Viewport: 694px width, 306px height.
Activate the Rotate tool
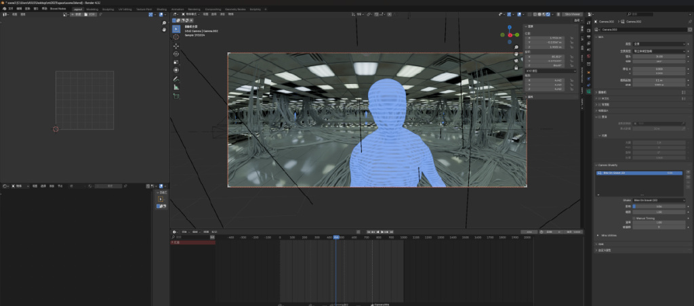176,54
